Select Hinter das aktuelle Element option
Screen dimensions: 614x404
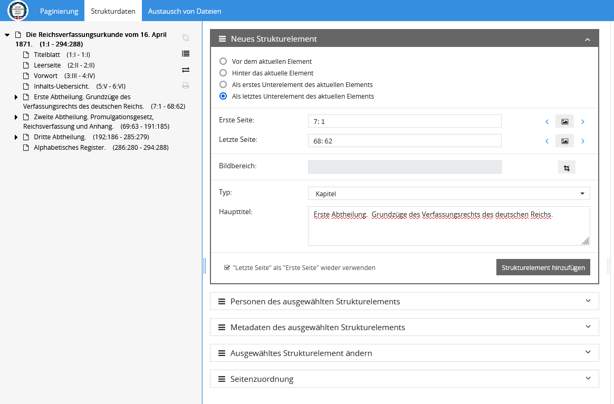223,73
